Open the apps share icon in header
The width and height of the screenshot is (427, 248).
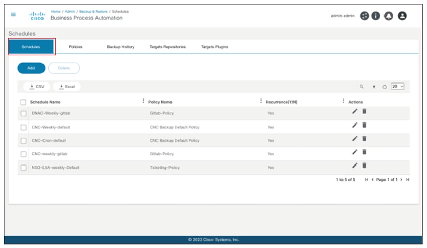pyautogui.click(x=364, y=16)
